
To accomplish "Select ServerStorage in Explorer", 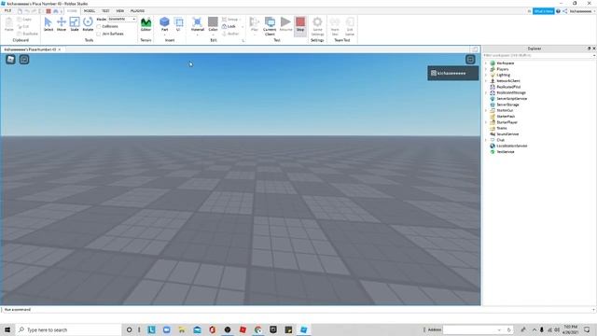I will (507, 105).
